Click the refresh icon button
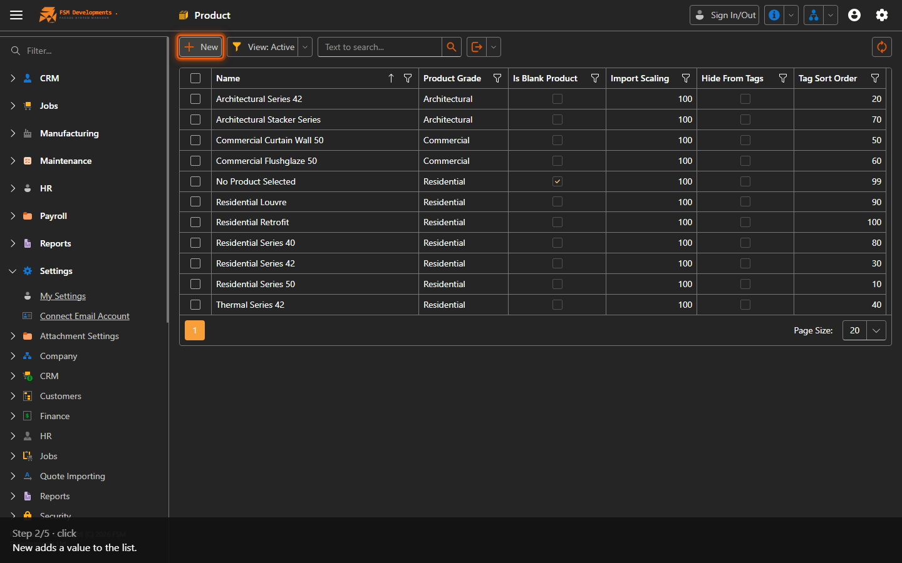This screenshot has width=902, height=563. 882,47
